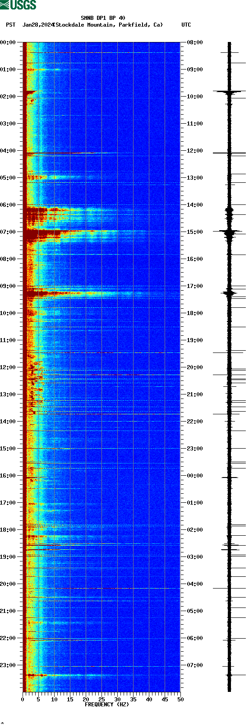The height and width of the screenshot is (728, 249).
Task: Select the title text 'SMNB DP1 BP 40'
Action: (103, 18)
